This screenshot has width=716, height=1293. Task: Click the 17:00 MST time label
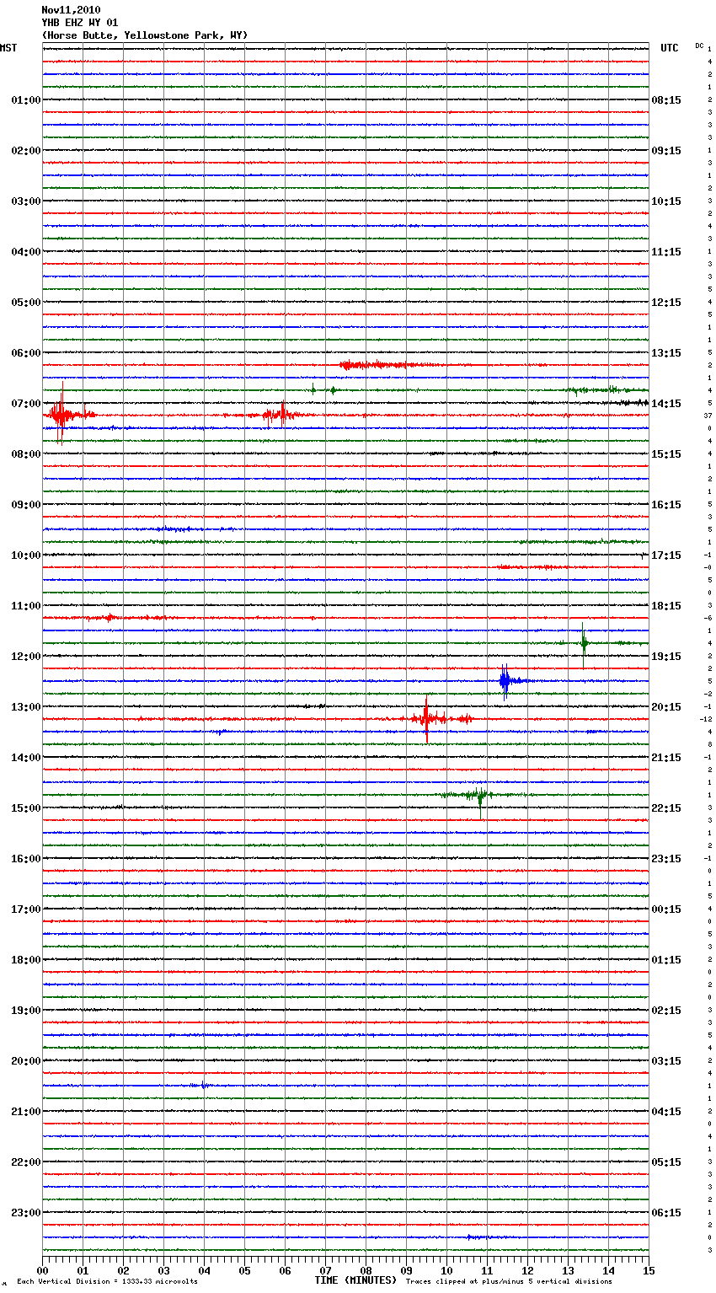tap(26, 909)
